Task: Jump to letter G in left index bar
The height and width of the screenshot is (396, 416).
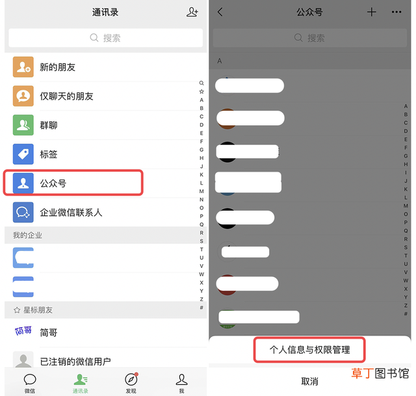Action: coord(201,150)
